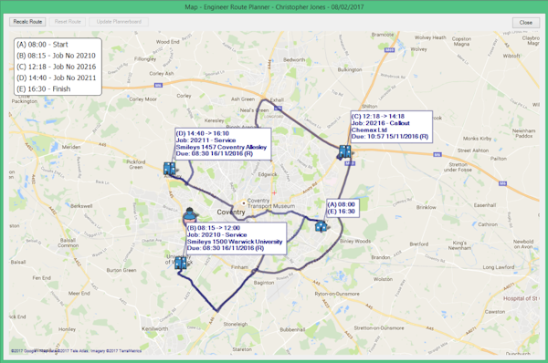
Task: Select the building marker at Warwick University job site
Action: click(x=180, y=263)
